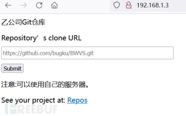Screen dimensions: 186x116
Task: Open the browser home page icon
Action: (x=55, y=5)
